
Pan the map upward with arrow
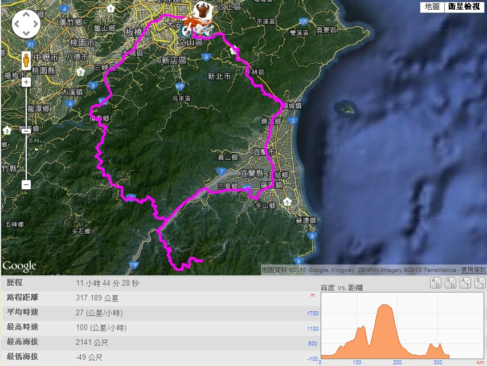click(x=26, y=15)
